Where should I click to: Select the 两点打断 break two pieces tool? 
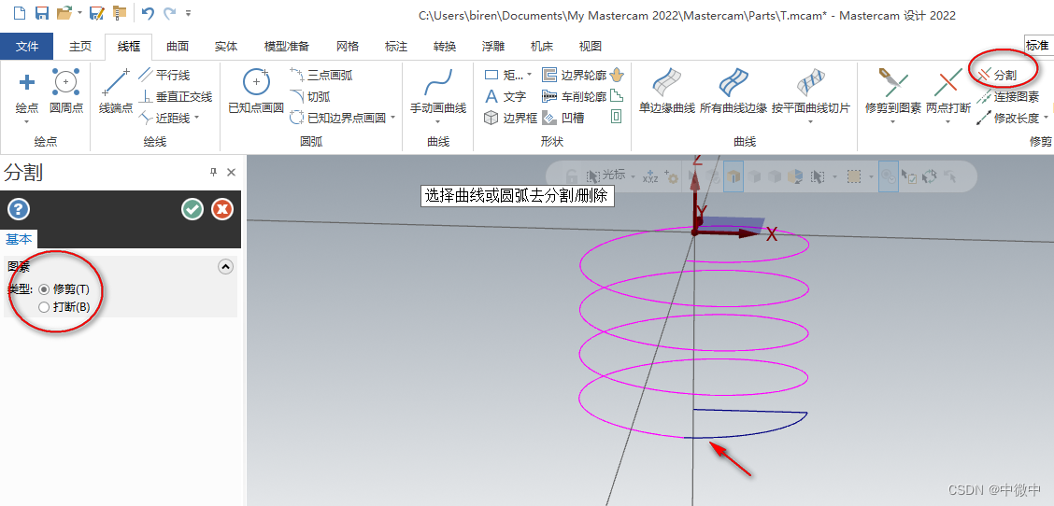tap(948, 91)
